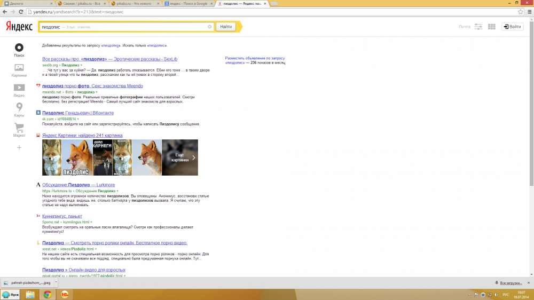Switch to the pikabu.ru - Что нового tab

(x=135, y=3)
